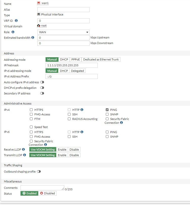This screenshot has width=190, height=205.
Task: Click the Estimated bandwidth info icon
Action: pyautogui.click(x=33, y=38)
